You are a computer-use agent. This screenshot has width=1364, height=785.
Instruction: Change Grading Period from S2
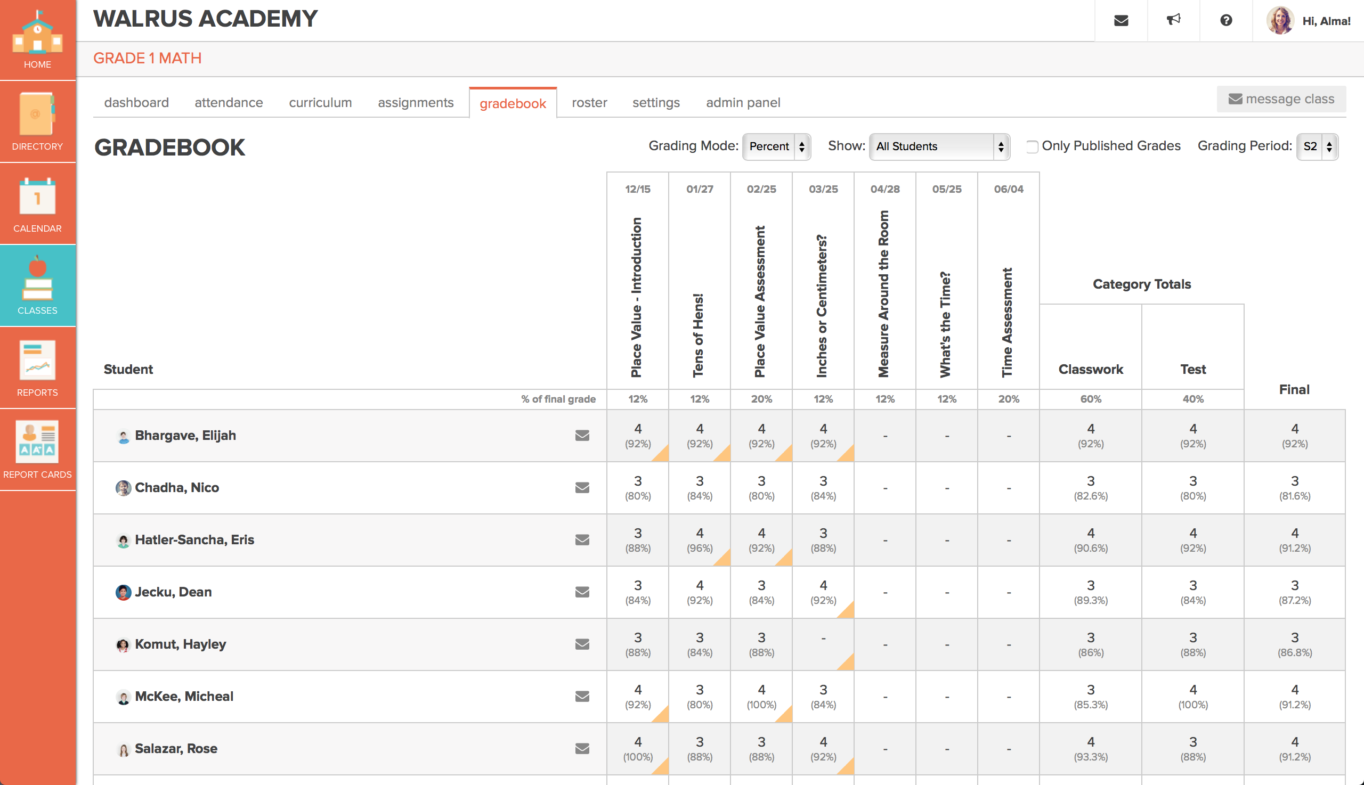click(1318, 146)
